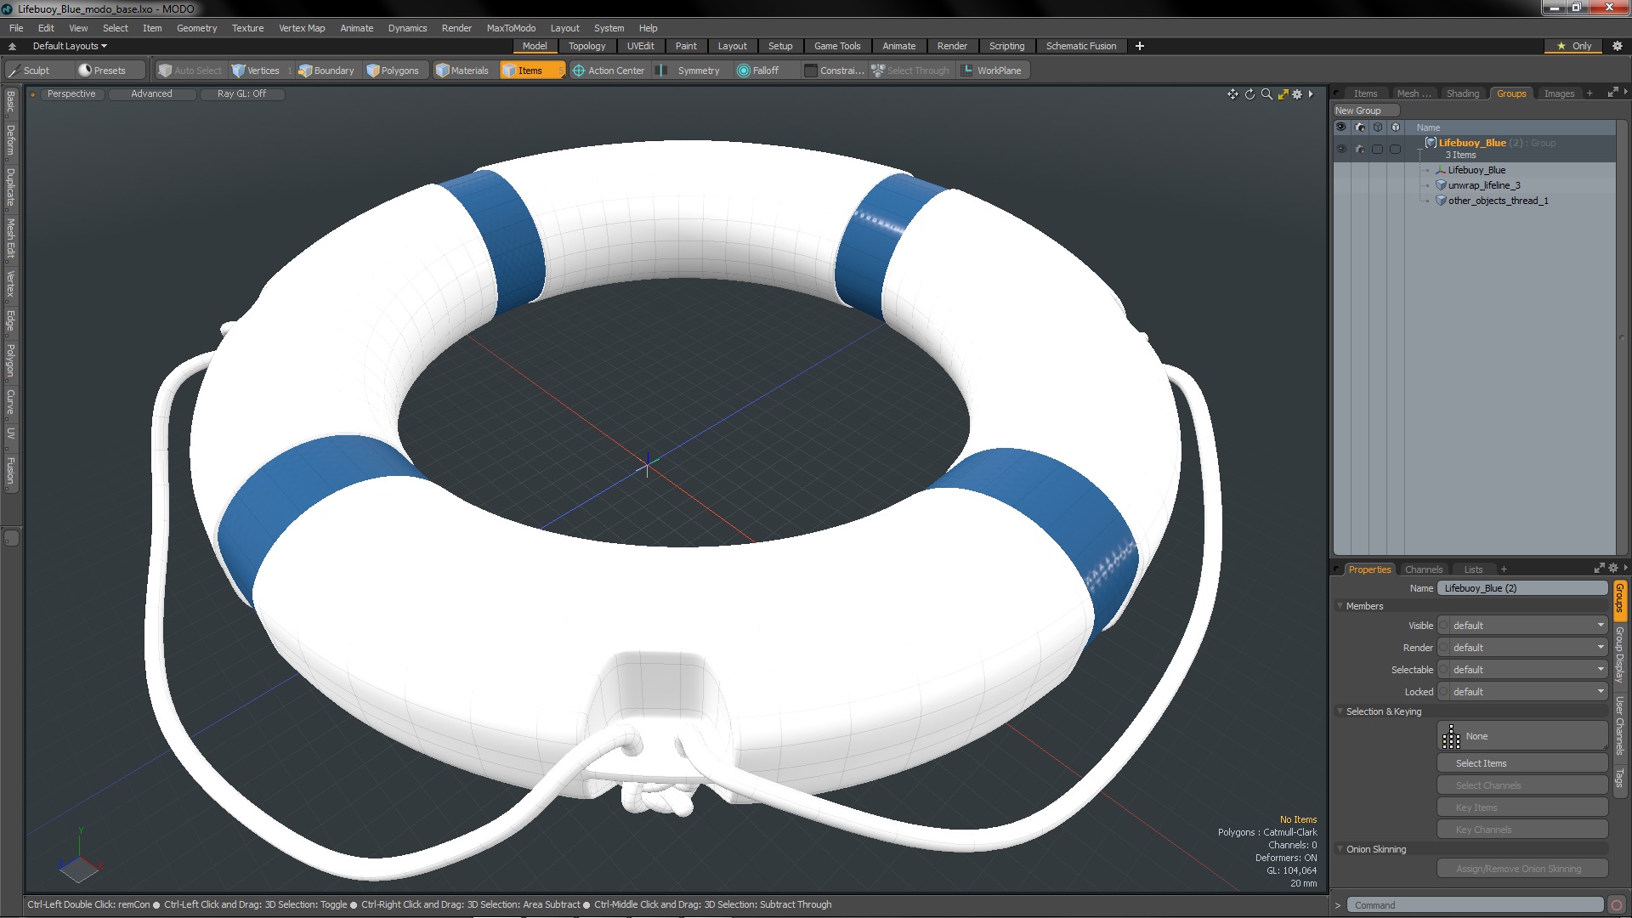Click the Select Items button
Image resolution: width=1632 pixels, height=918 pixels.
pyautogui.click(x=1521, y=763)
